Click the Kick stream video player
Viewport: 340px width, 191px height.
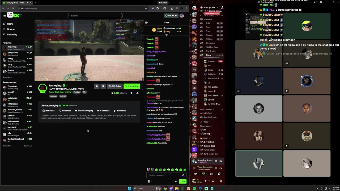[x=89, y=50]
